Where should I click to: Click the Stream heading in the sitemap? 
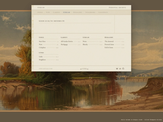point(86,37)
